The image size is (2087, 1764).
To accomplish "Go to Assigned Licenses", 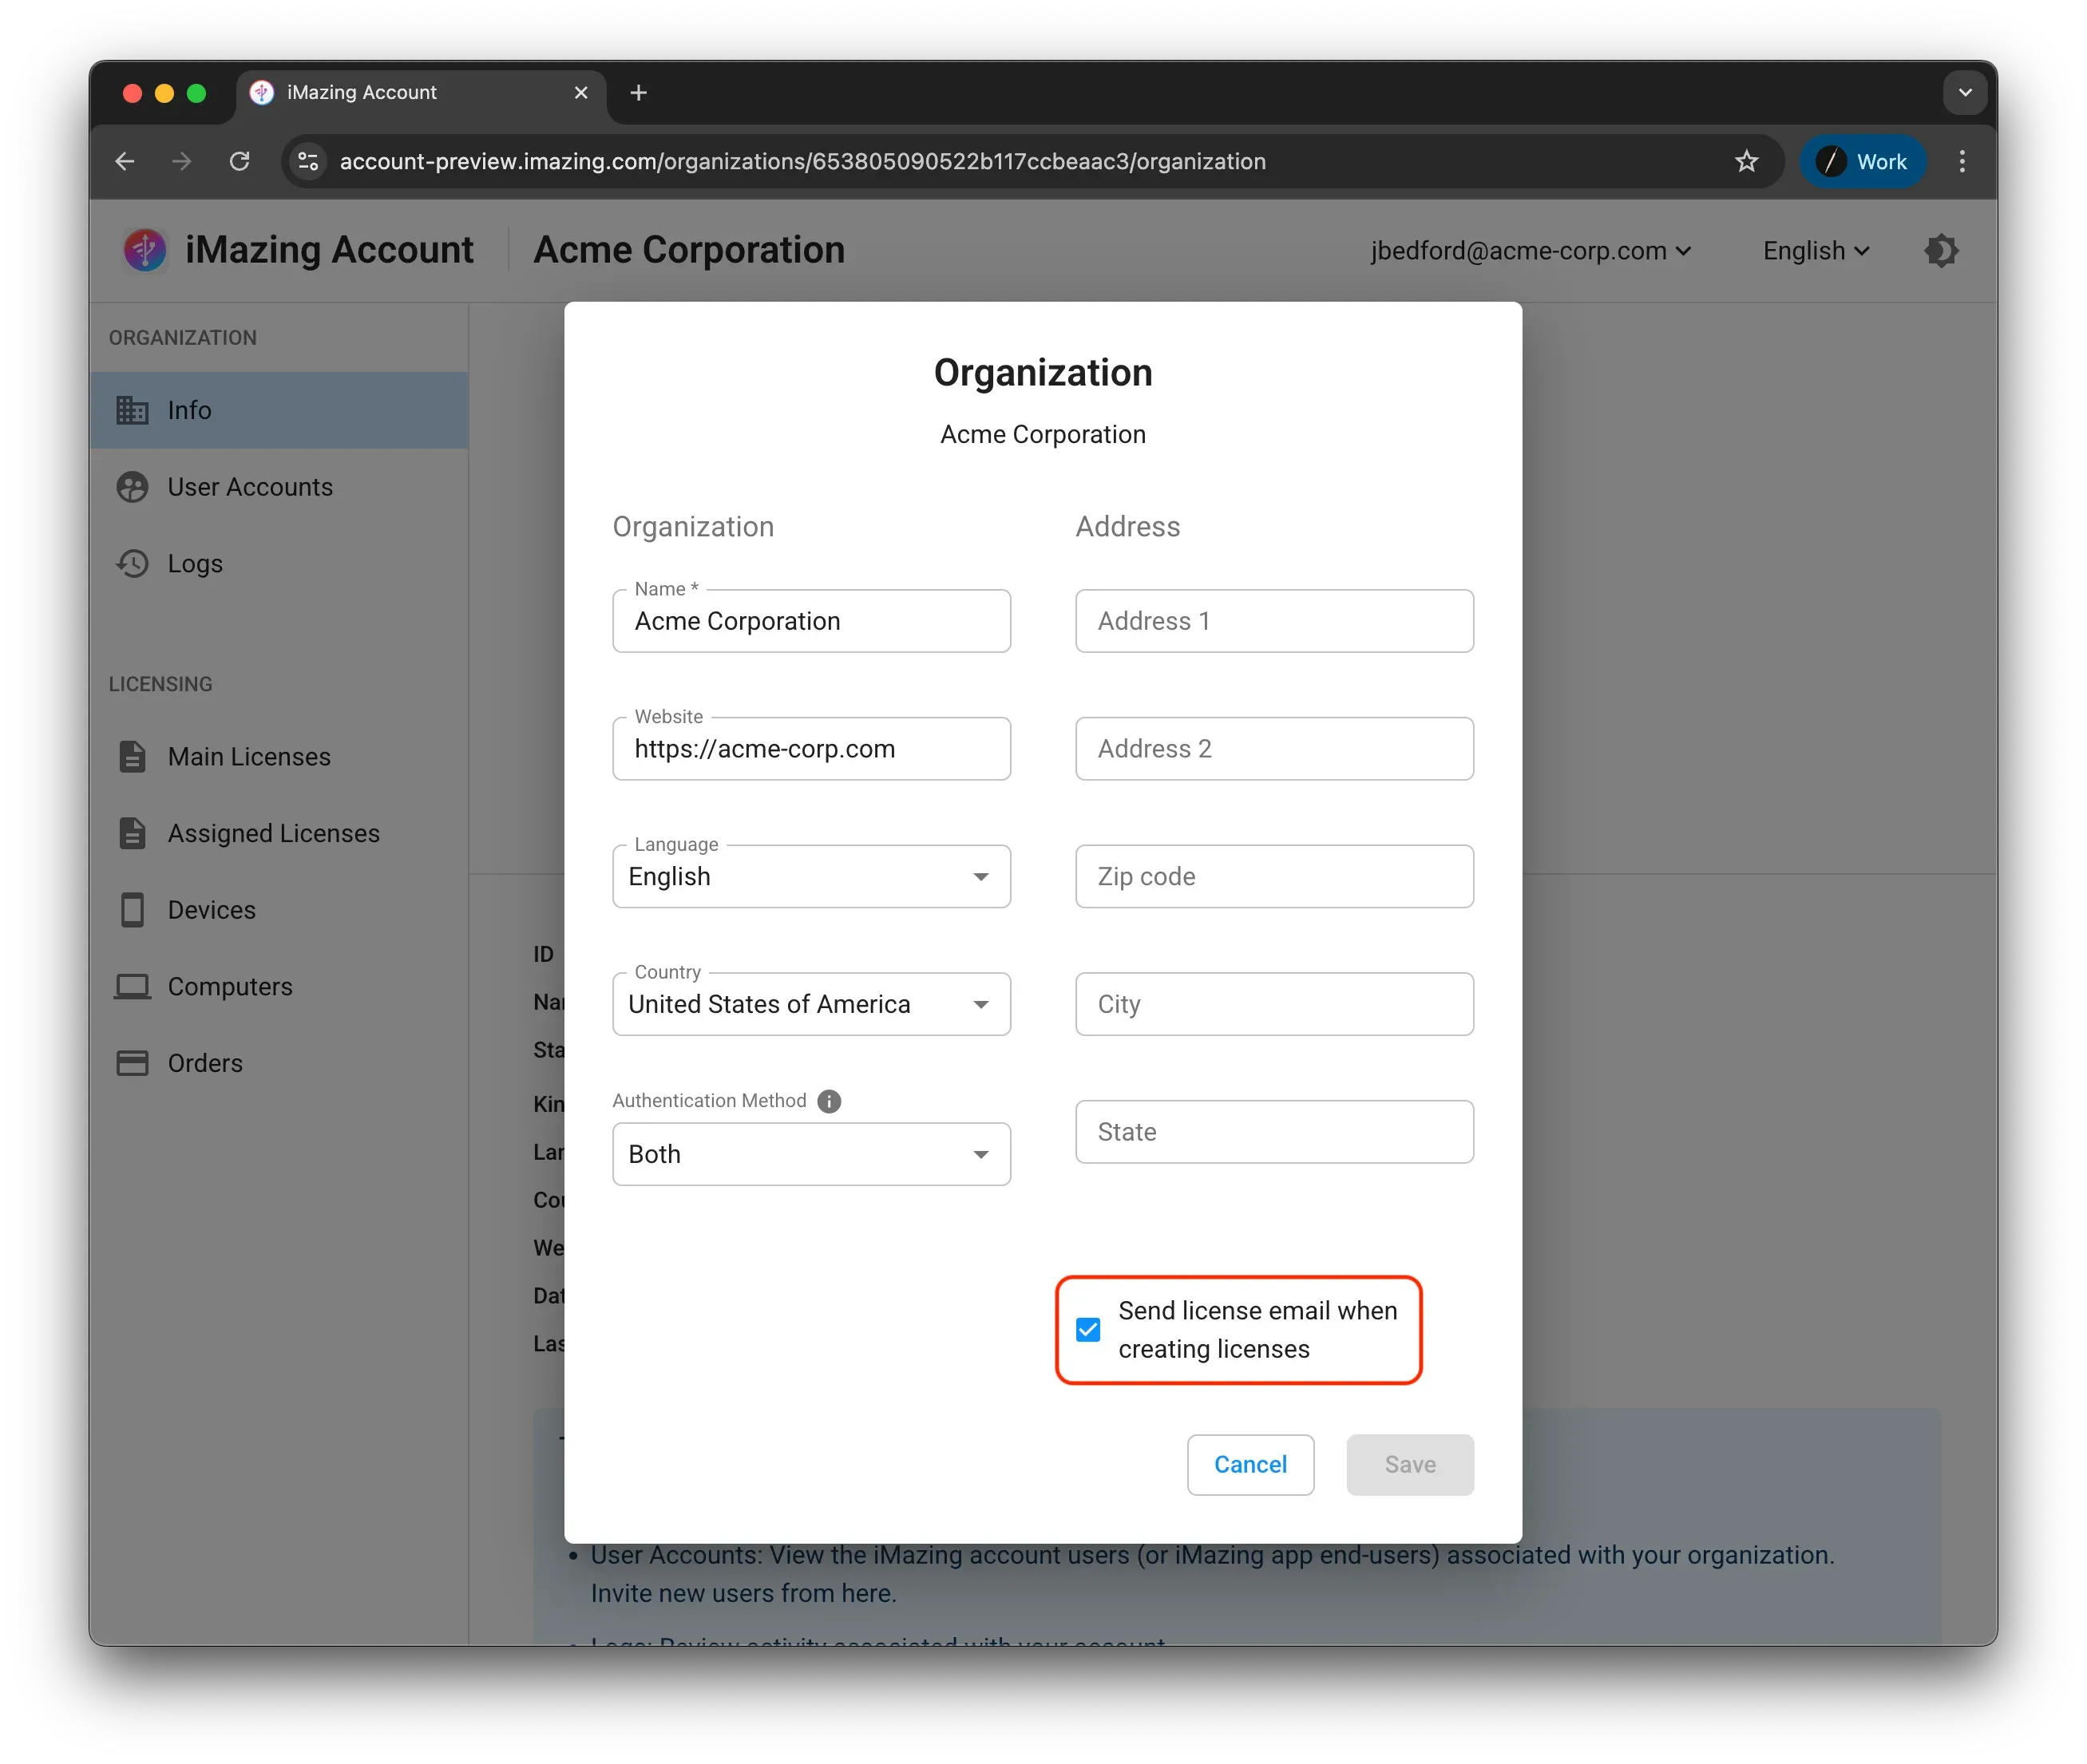I will pyautogui.click(x=273, y=832).
